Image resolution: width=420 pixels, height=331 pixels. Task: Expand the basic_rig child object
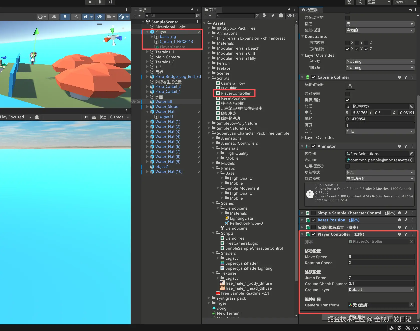pyautogui.click(x=152, y=37)
